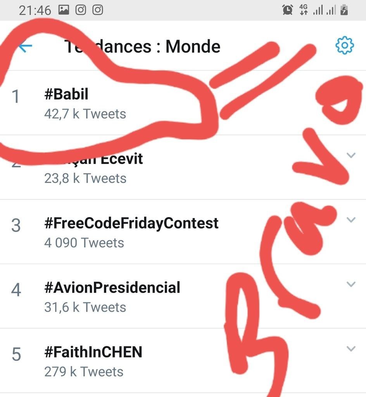The image size is (366, 397).
Task: Tap the 279 k Tweets count
Action: [84, 372]
